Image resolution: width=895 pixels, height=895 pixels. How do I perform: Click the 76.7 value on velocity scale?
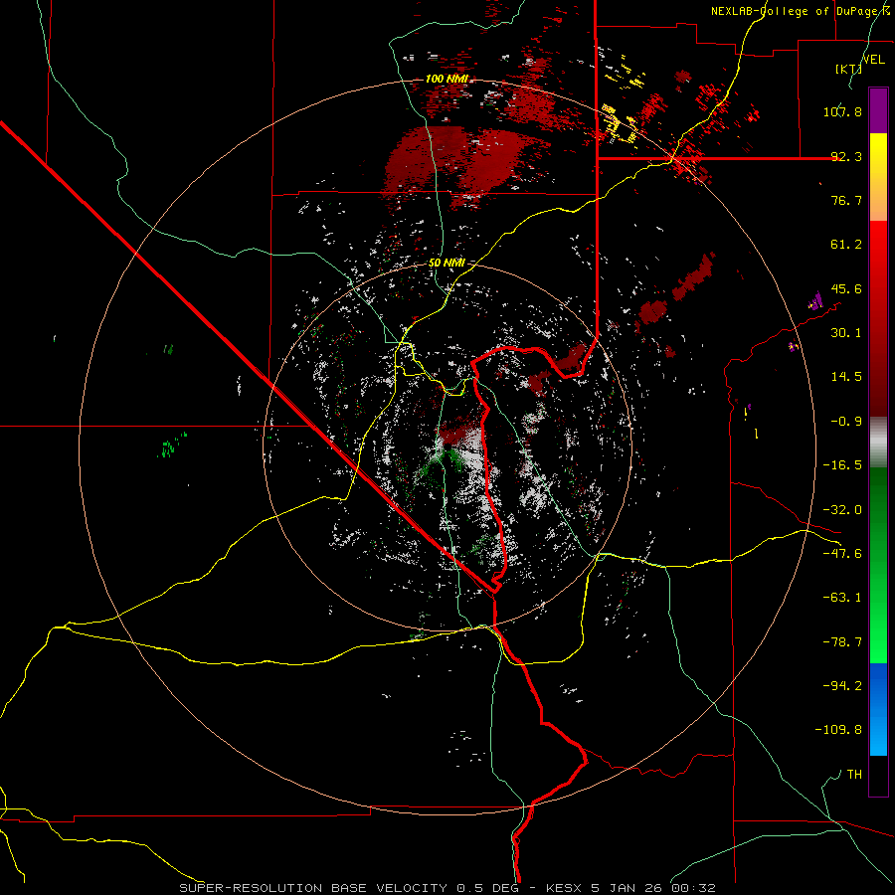[846, 200]
